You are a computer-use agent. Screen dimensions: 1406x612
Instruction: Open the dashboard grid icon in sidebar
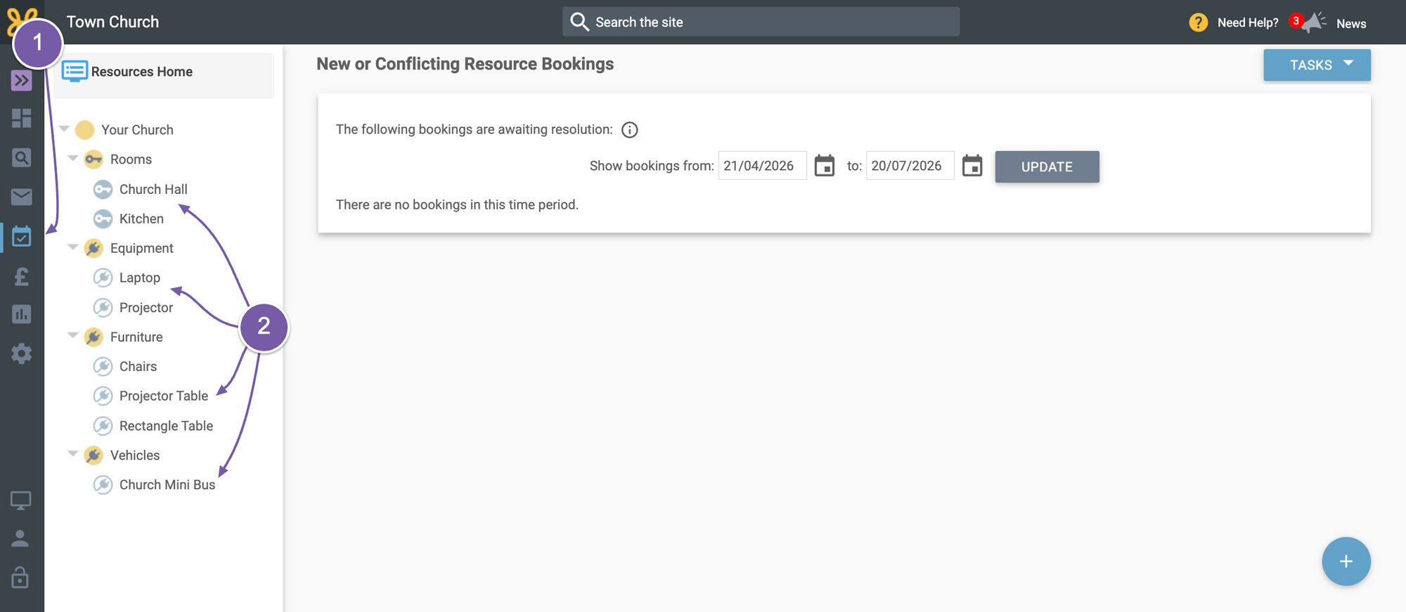[22, 118]
